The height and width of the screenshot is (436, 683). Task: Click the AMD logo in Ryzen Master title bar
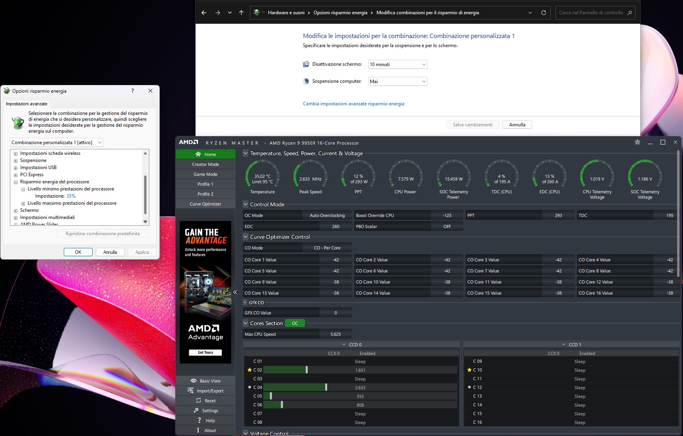click(188, 142)
